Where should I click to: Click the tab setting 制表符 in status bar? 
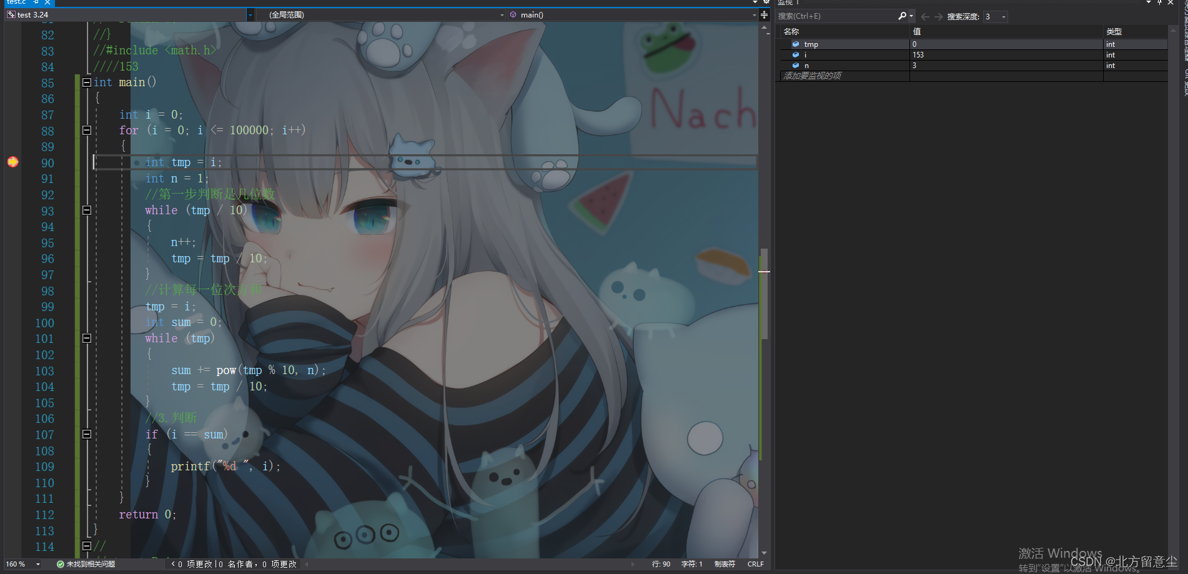click(725, 564)
